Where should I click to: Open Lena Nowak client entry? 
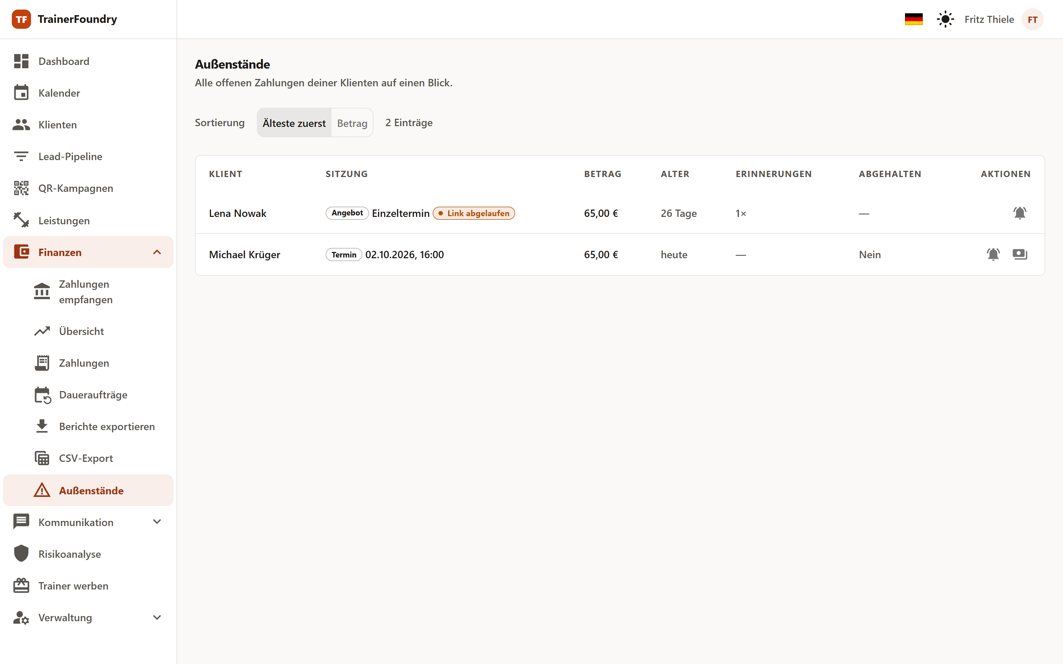click(x=238, y=214)
